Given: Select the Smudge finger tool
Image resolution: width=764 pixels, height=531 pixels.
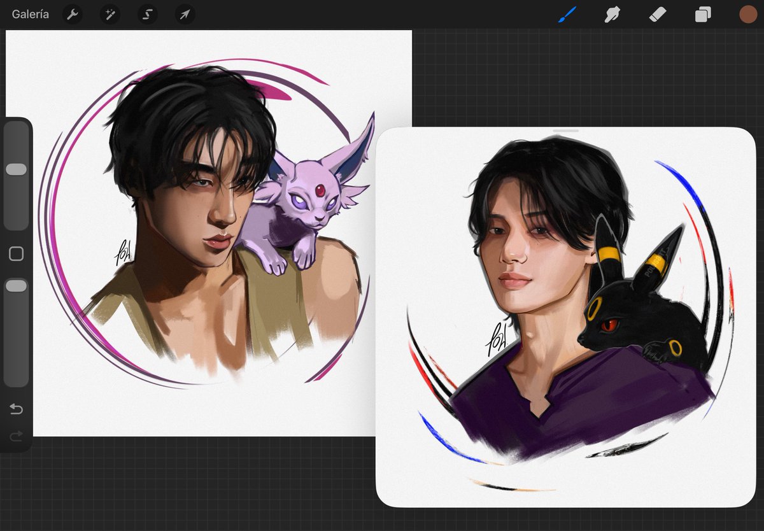Looking at the screenshot, I should click(612, 14).
